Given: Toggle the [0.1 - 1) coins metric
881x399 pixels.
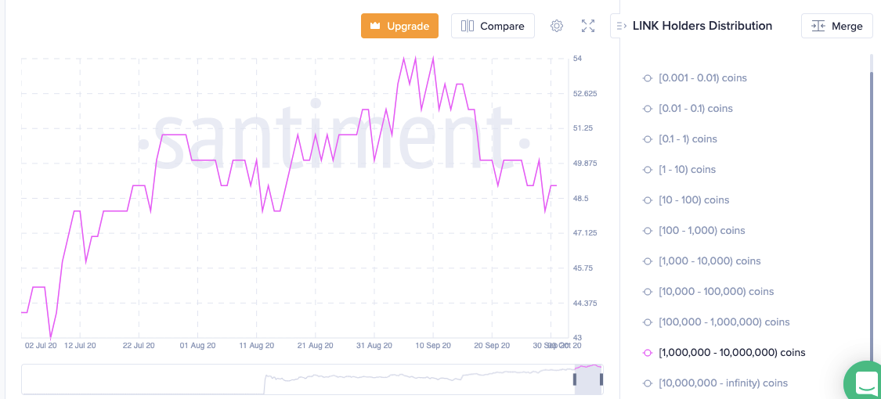Looking at the screenshot, I should (681, 138).
